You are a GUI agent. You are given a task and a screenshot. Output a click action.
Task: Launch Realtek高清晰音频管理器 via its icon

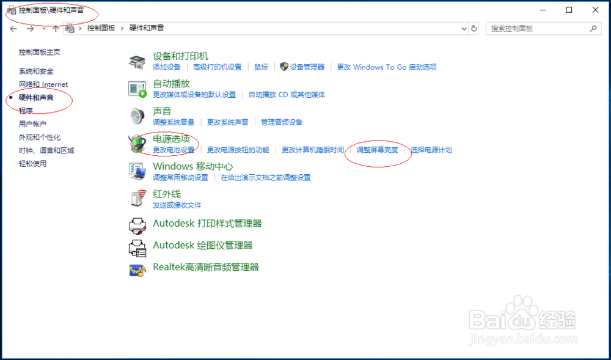coord(138,269)
